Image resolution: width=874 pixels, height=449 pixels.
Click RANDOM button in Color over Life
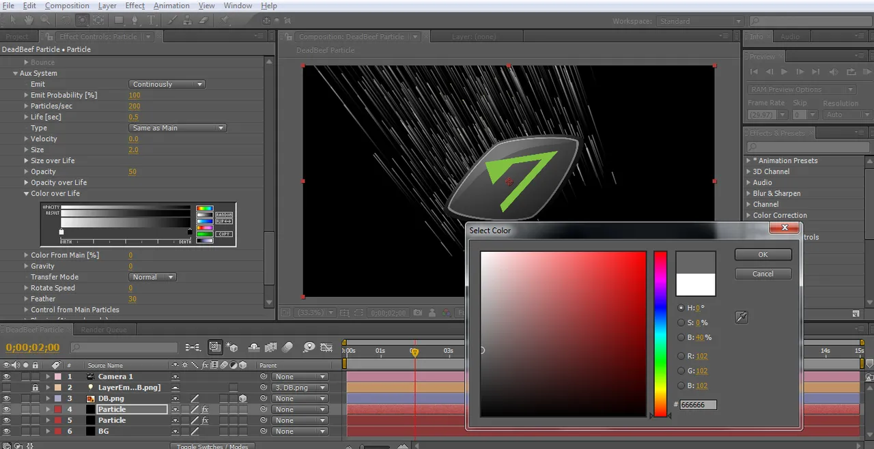click(224, 215)
